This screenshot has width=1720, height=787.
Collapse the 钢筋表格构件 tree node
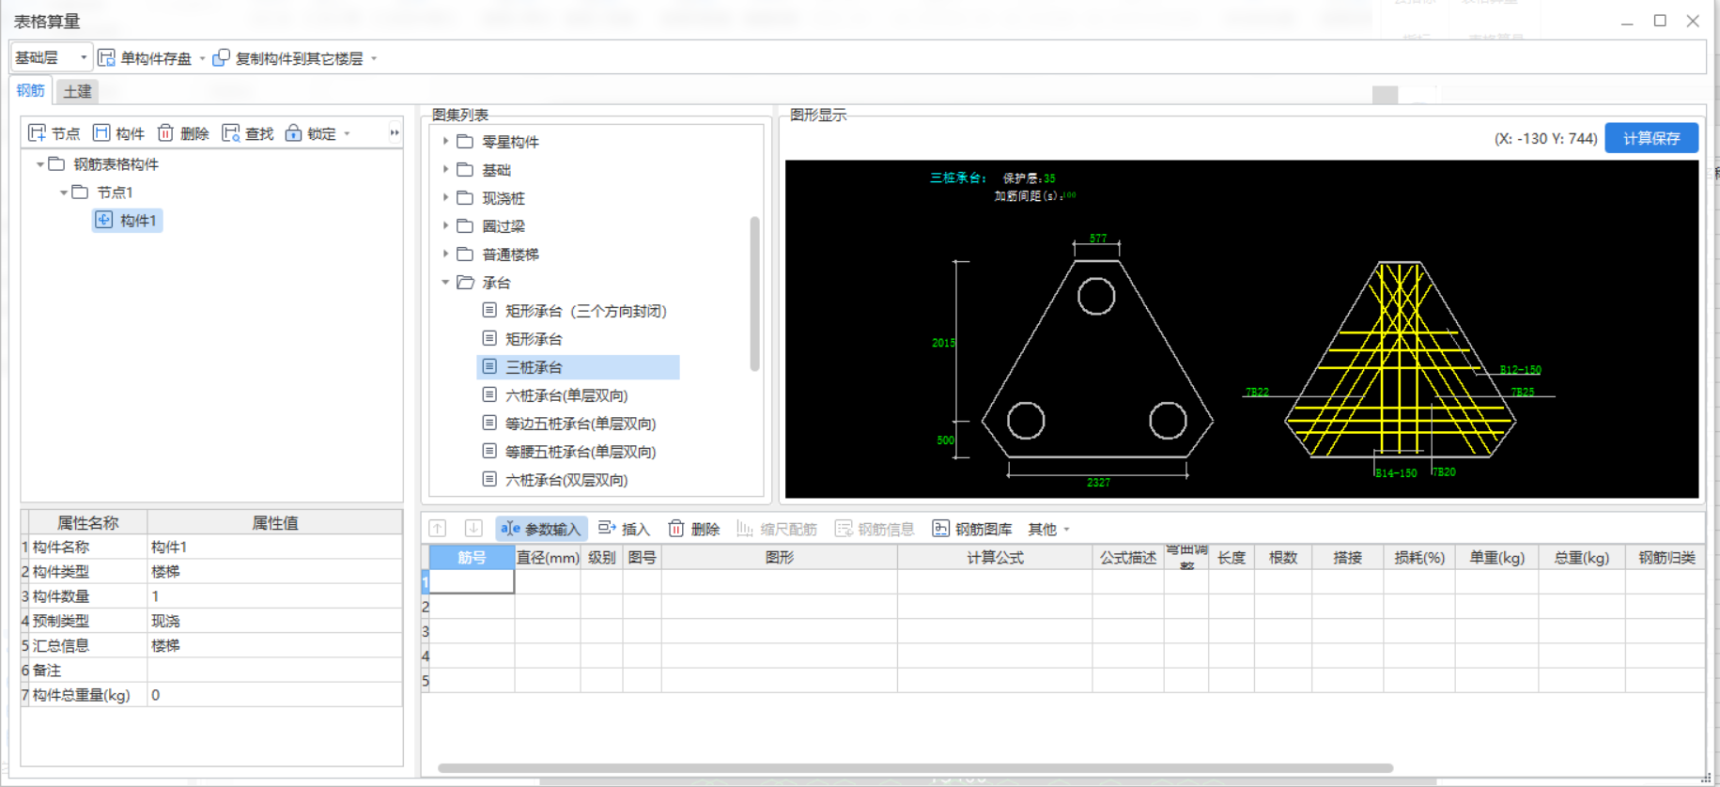40,164
